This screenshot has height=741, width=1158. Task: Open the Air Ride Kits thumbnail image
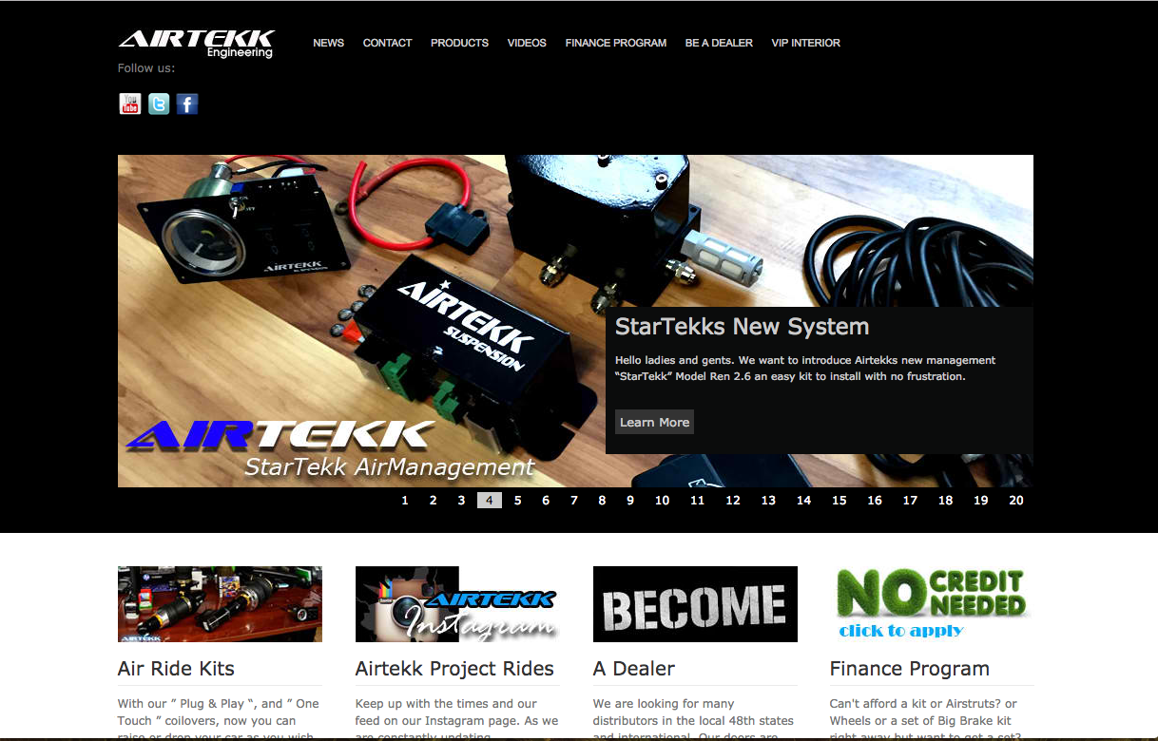pos(220,604)
